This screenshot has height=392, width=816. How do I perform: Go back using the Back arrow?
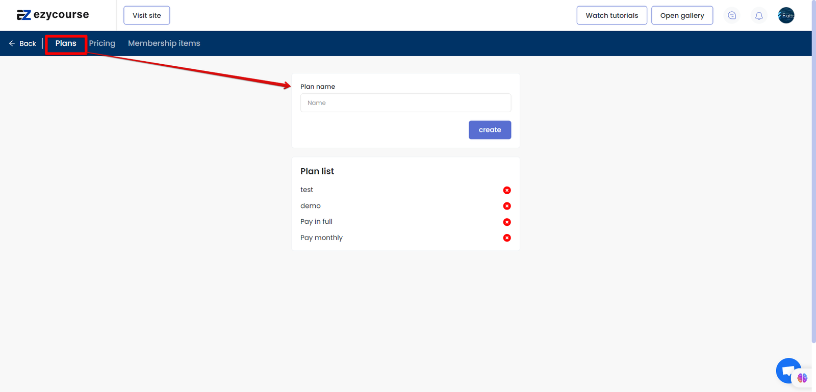click(x=22, y=43)
